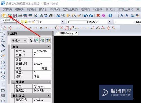Cut selection with the scissors icon

click(58, 15)
